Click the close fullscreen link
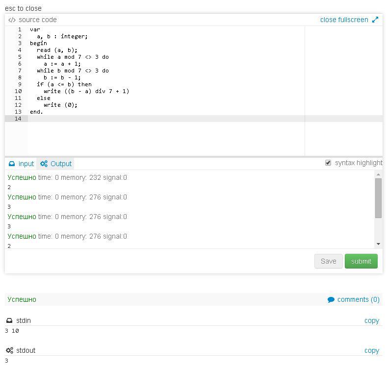Screen dimensions: 386x367 (344, 20)
